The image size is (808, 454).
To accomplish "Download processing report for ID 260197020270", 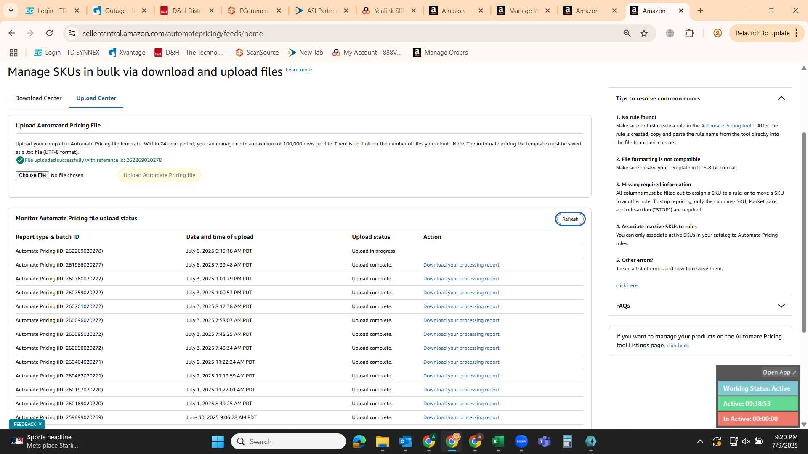I will (461, 390).
